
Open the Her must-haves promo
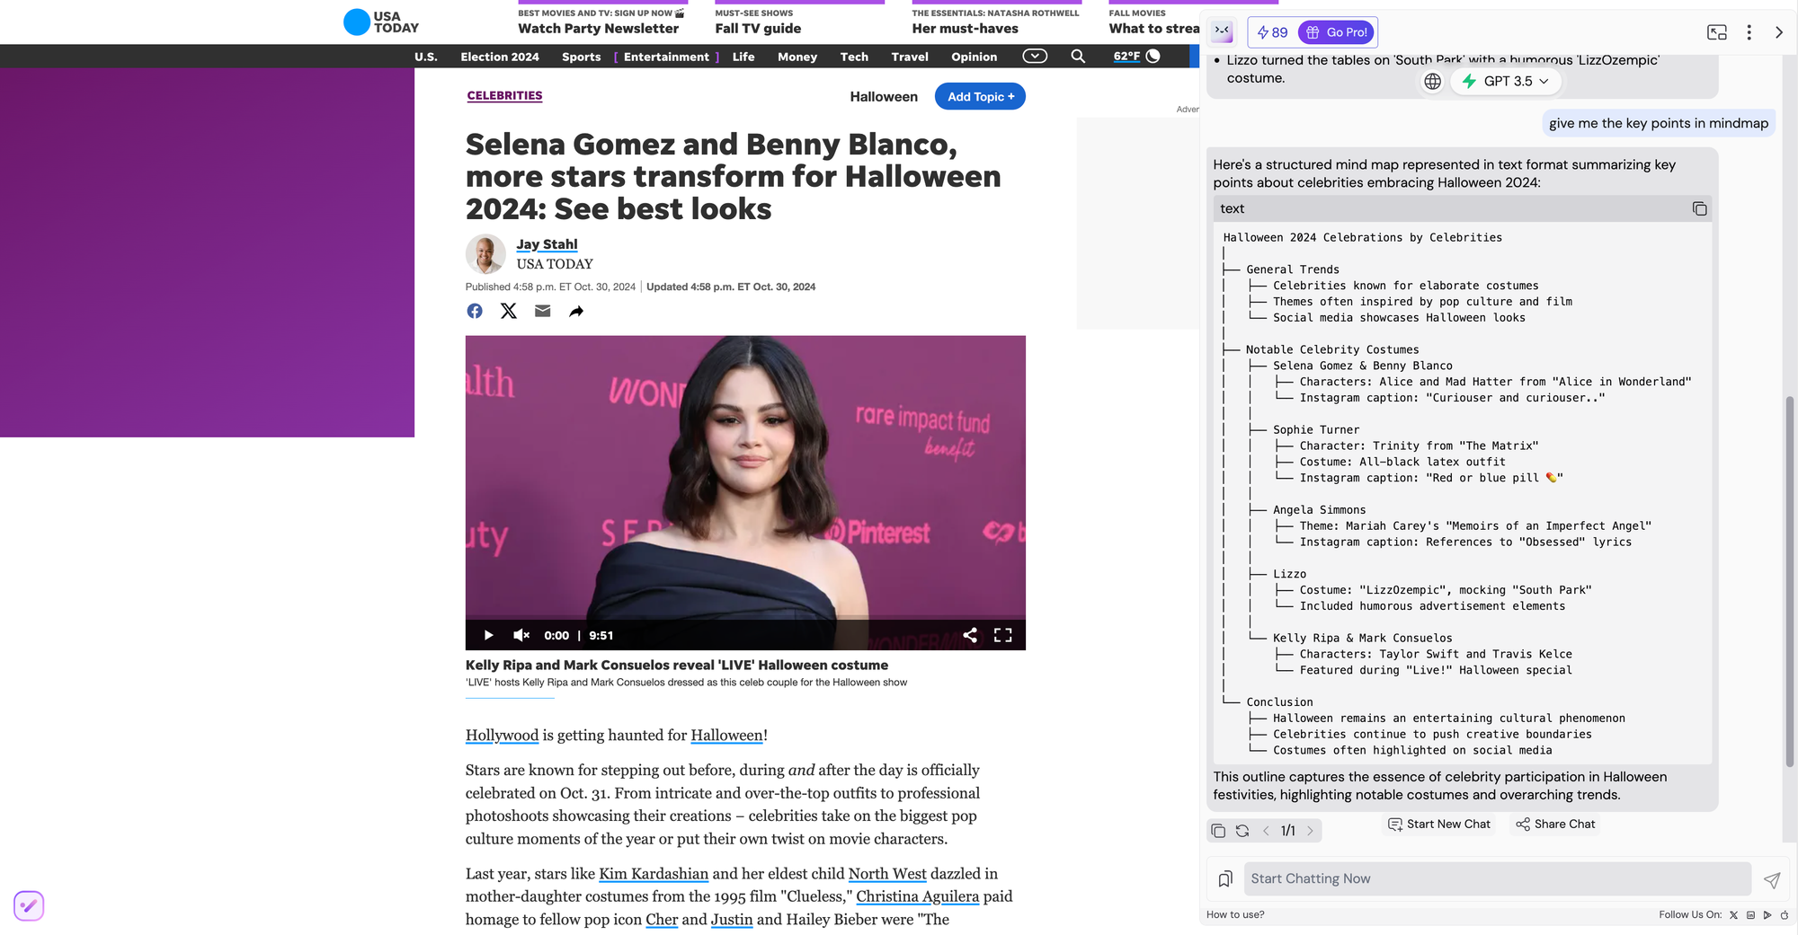pos(995,22)
